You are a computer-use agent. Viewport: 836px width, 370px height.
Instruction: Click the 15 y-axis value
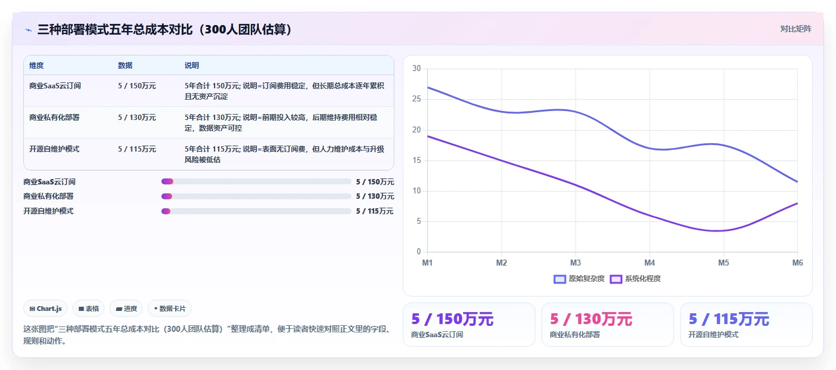pos(417,161)
